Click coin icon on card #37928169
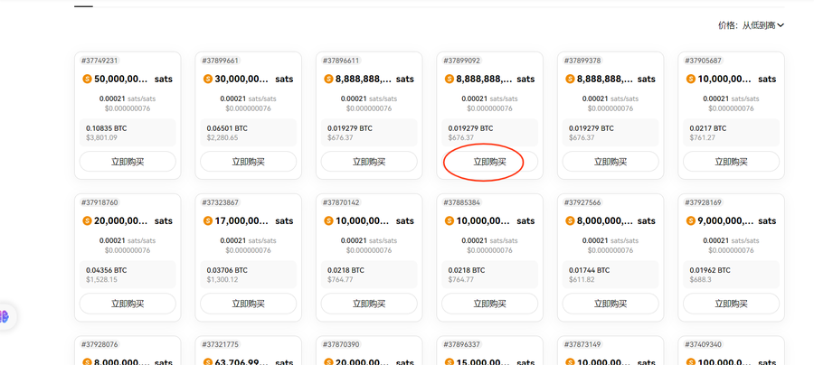 [690, 220]
